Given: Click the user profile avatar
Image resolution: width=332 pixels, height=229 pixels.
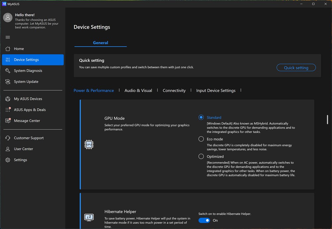Looking at the screenshot, I should click(8, 18).
